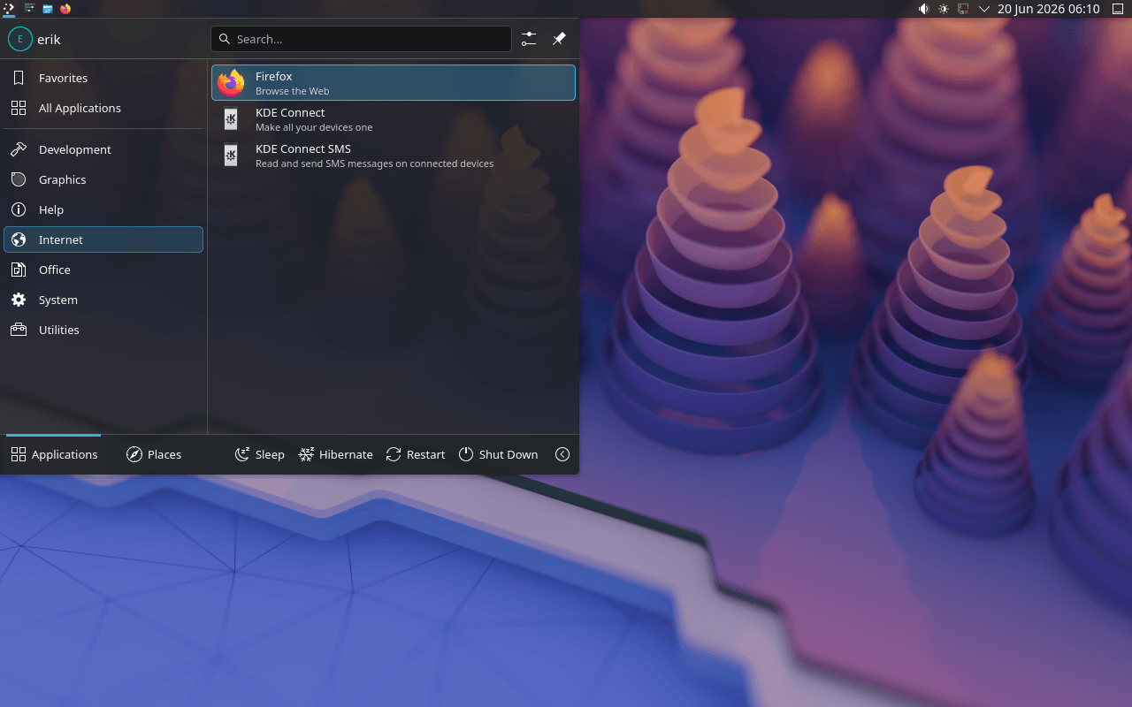
Task: Open the brightness and color tray applet
Action: (944, 9)
